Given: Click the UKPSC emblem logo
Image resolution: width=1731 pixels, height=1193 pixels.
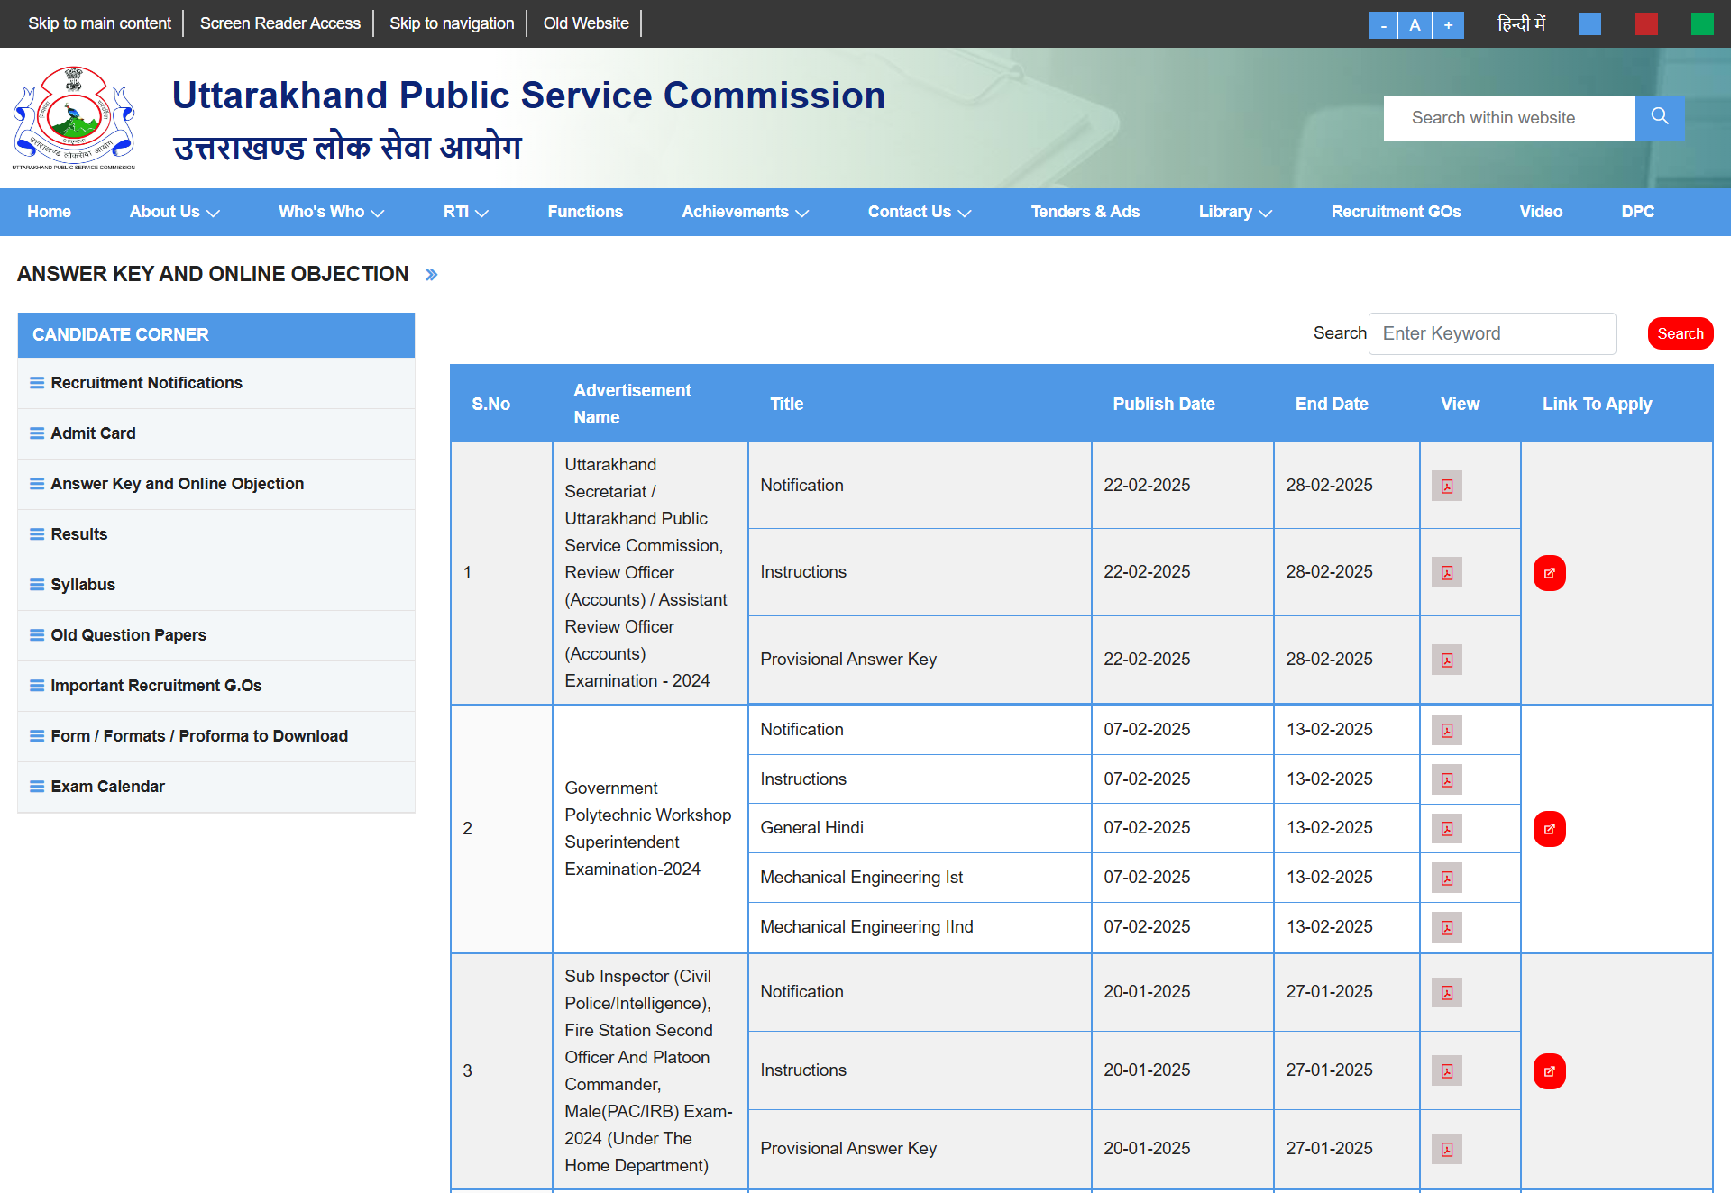Looking at the screenshot, I should click(74, 117).
